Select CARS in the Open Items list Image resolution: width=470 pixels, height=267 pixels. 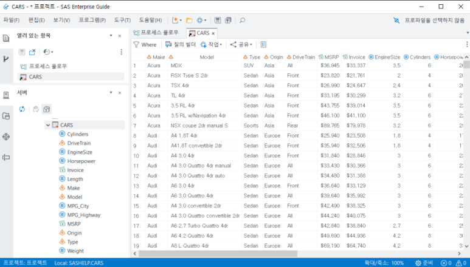coord(71,76)
